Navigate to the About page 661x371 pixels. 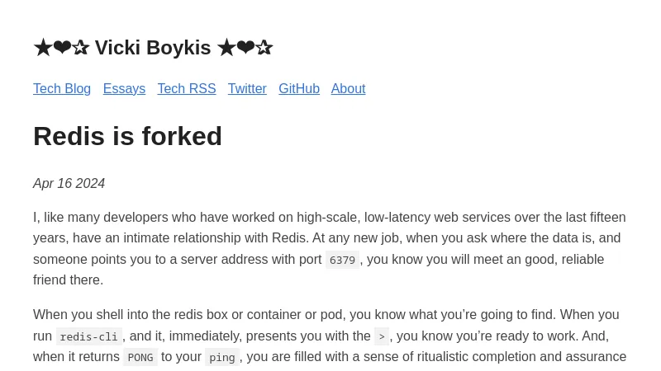pos(348,89)
